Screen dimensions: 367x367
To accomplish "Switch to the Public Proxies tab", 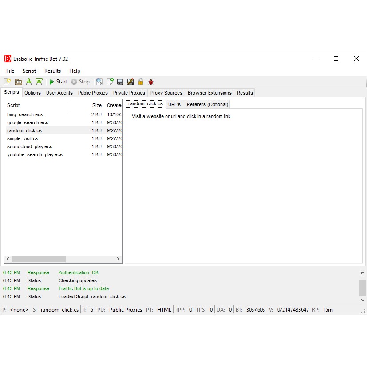I will click(x=93, y=93).
